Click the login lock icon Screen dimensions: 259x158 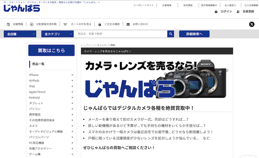216,12
